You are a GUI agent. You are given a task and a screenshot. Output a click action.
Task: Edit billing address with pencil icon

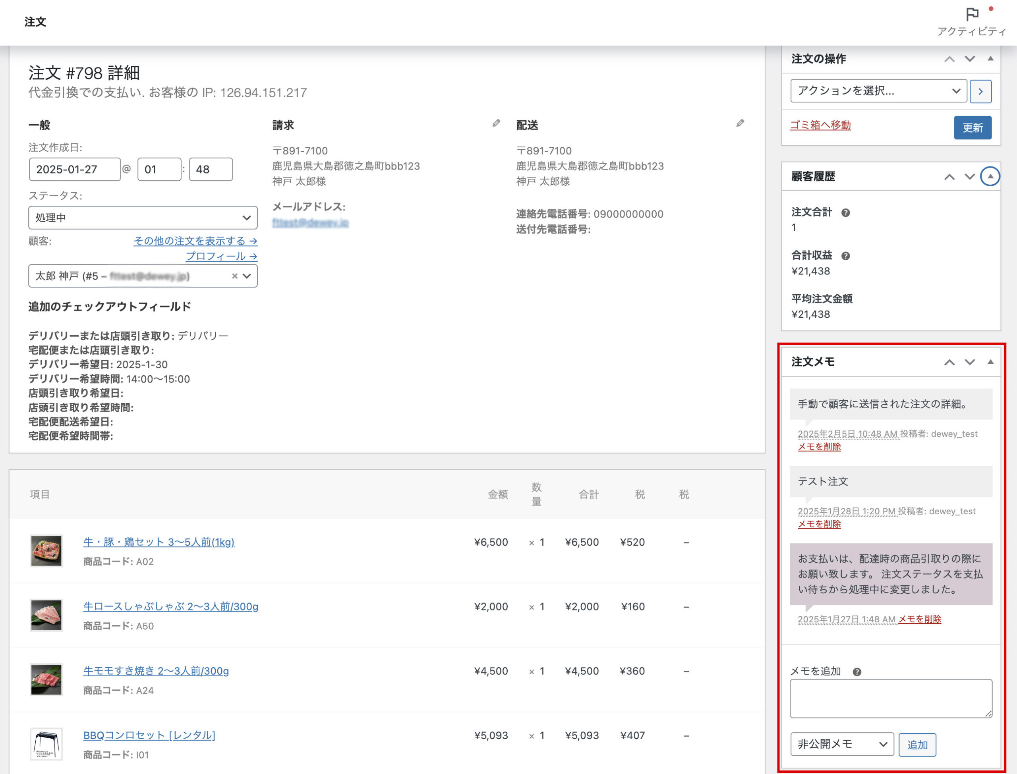click(496, 123)
